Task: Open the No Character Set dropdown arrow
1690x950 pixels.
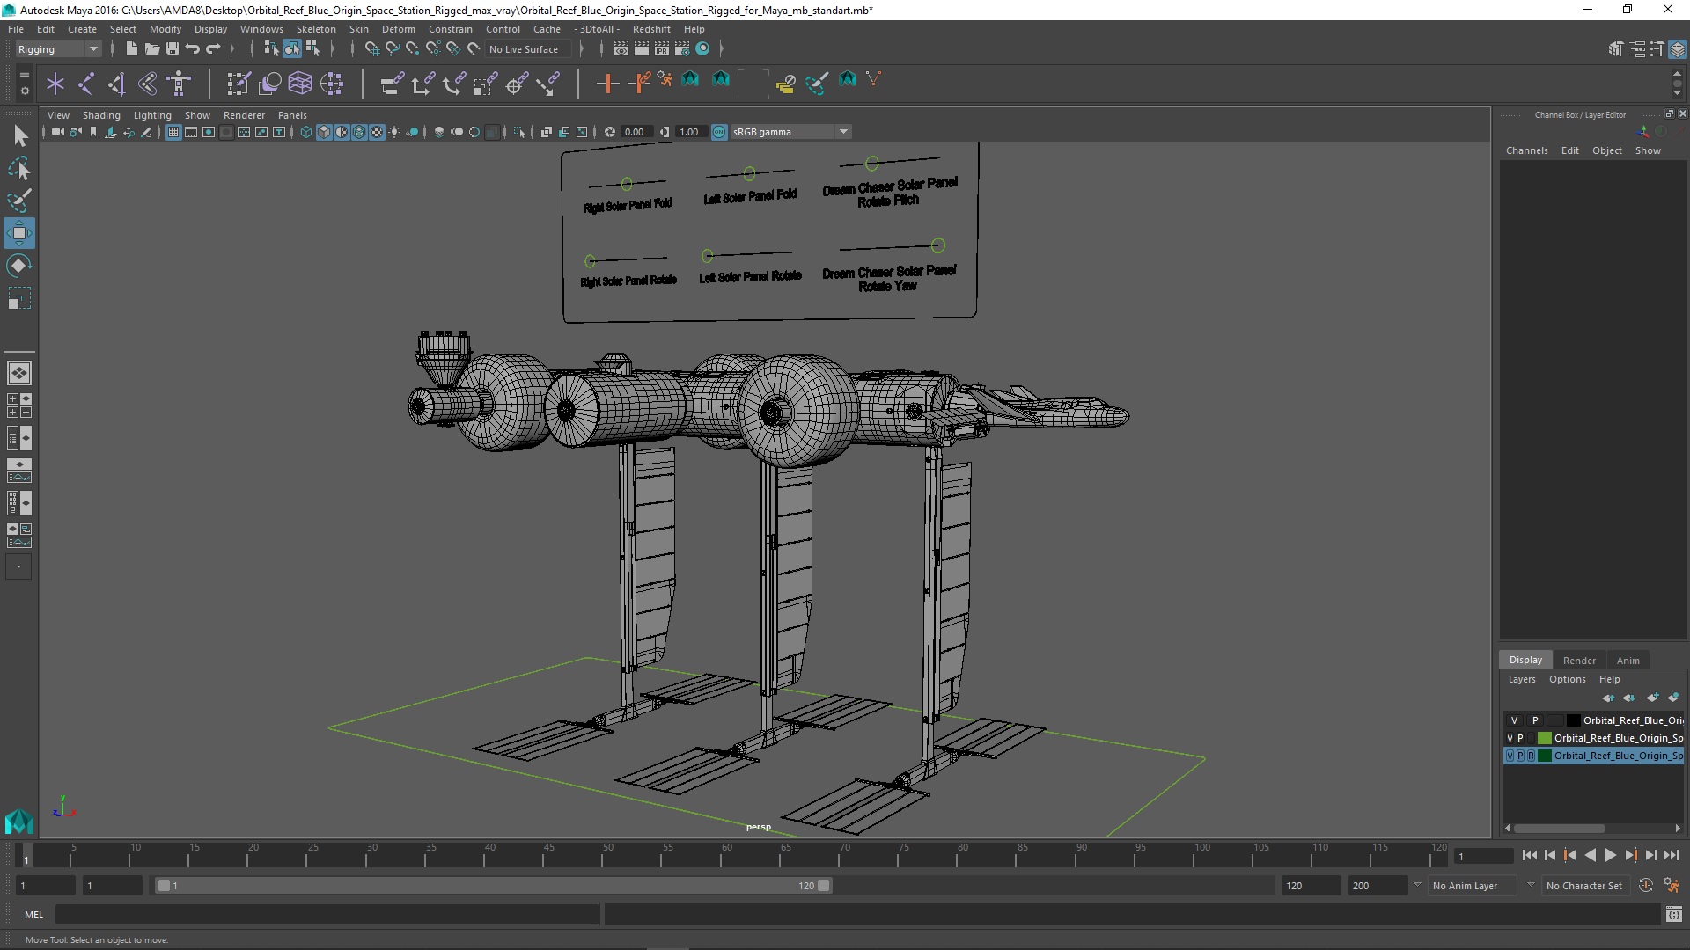Action: pos(1531,885)
